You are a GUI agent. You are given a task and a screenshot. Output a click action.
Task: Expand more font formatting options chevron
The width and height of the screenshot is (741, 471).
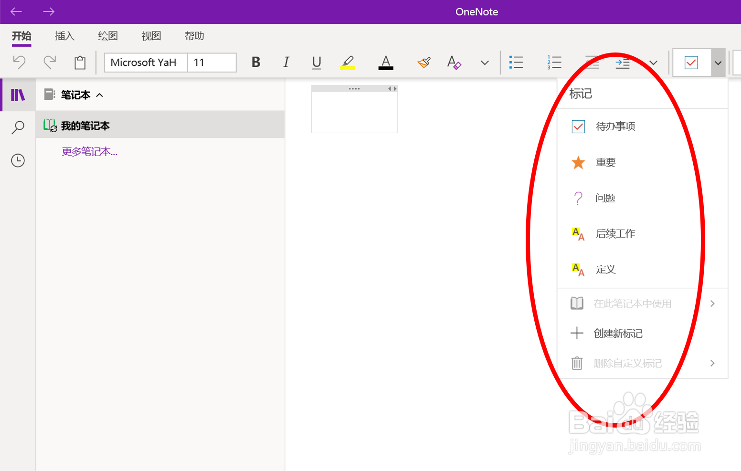point(485,63)
